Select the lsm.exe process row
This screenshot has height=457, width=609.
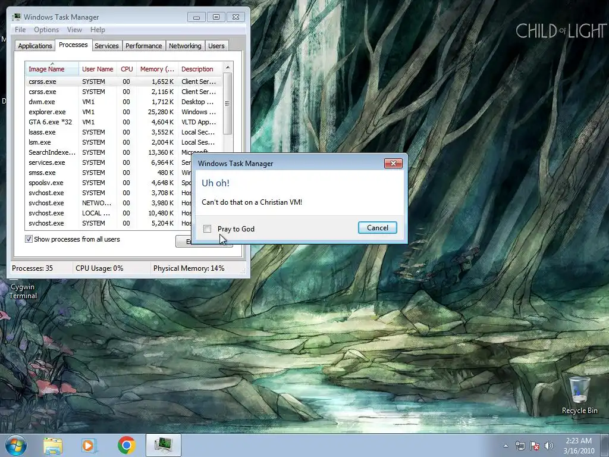[124, 142]
